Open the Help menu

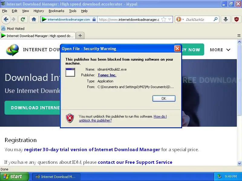point(84,11)
